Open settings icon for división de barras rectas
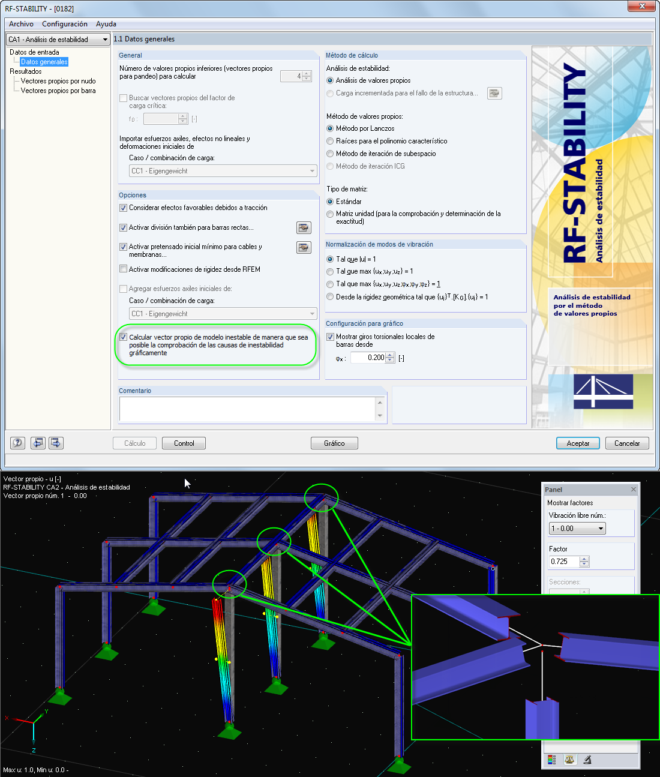This screenshot has height=777, width=660. 304,227
